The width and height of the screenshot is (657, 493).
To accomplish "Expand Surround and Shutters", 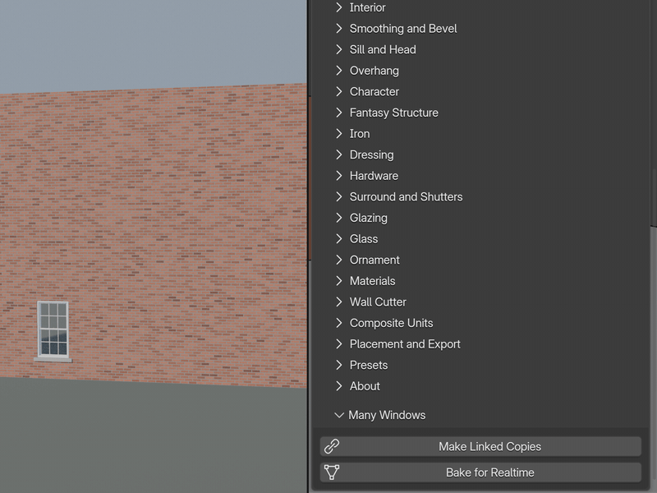I will click(398, 196).
